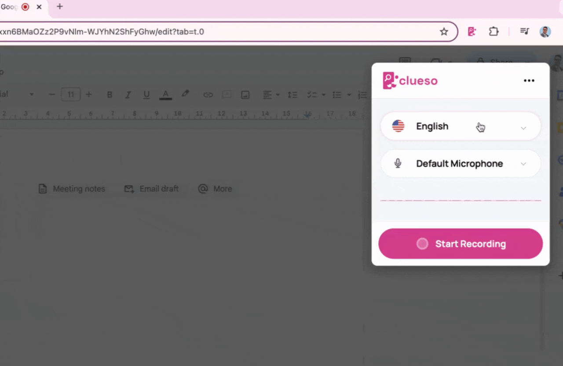The image size is (563, 366).
Task: Open the font family dropdown arrow
Action: (x=31, y=95)
